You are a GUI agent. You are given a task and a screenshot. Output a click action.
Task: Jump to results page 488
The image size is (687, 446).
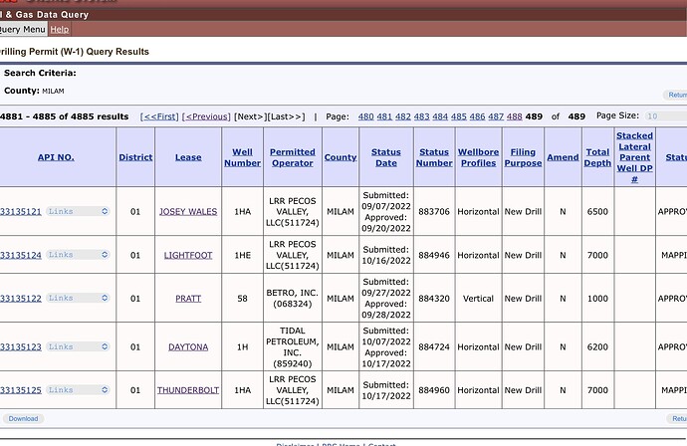[515, 116]
